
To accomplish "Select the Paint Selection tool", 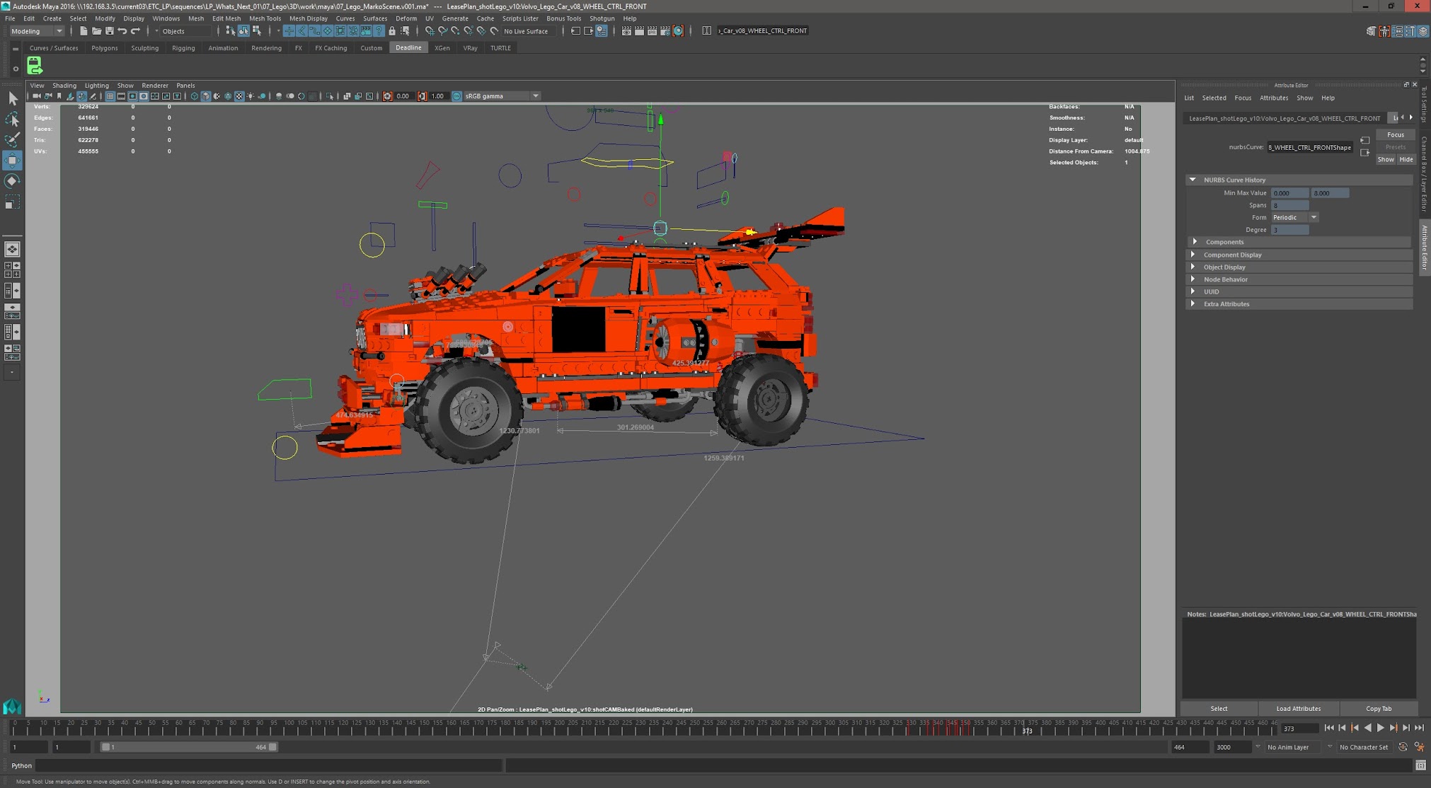I will (x=12, y=139).
